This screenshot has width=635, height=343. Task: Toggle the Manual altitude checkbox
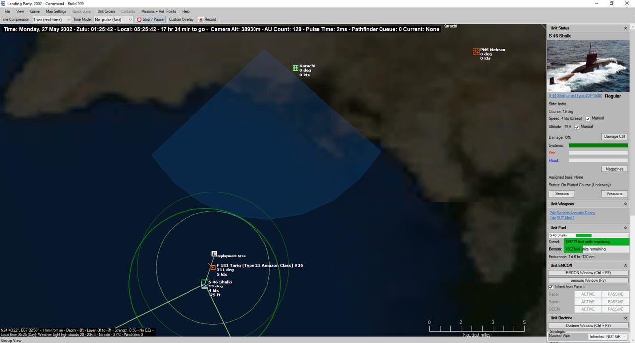click(577, 126)
